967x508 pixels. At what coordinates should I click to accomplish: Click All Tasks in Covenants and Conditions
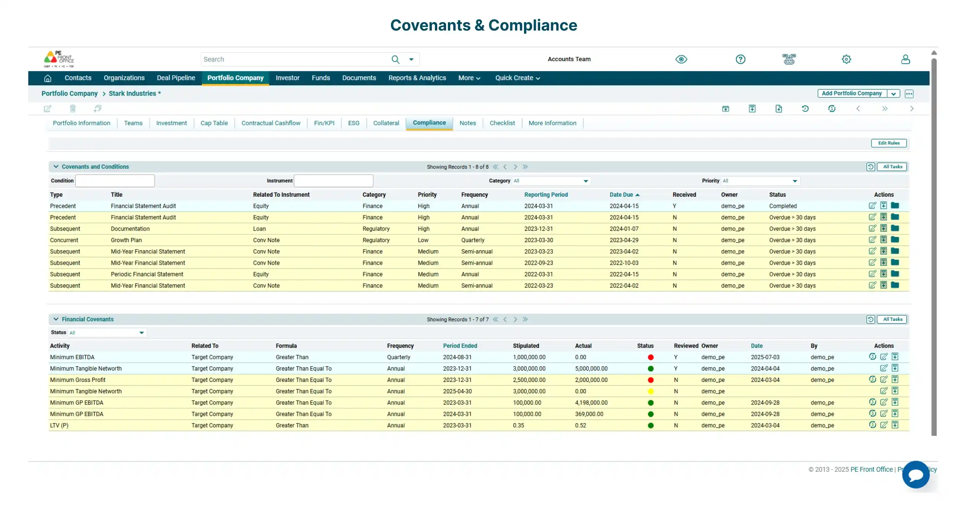click(892, 167)
